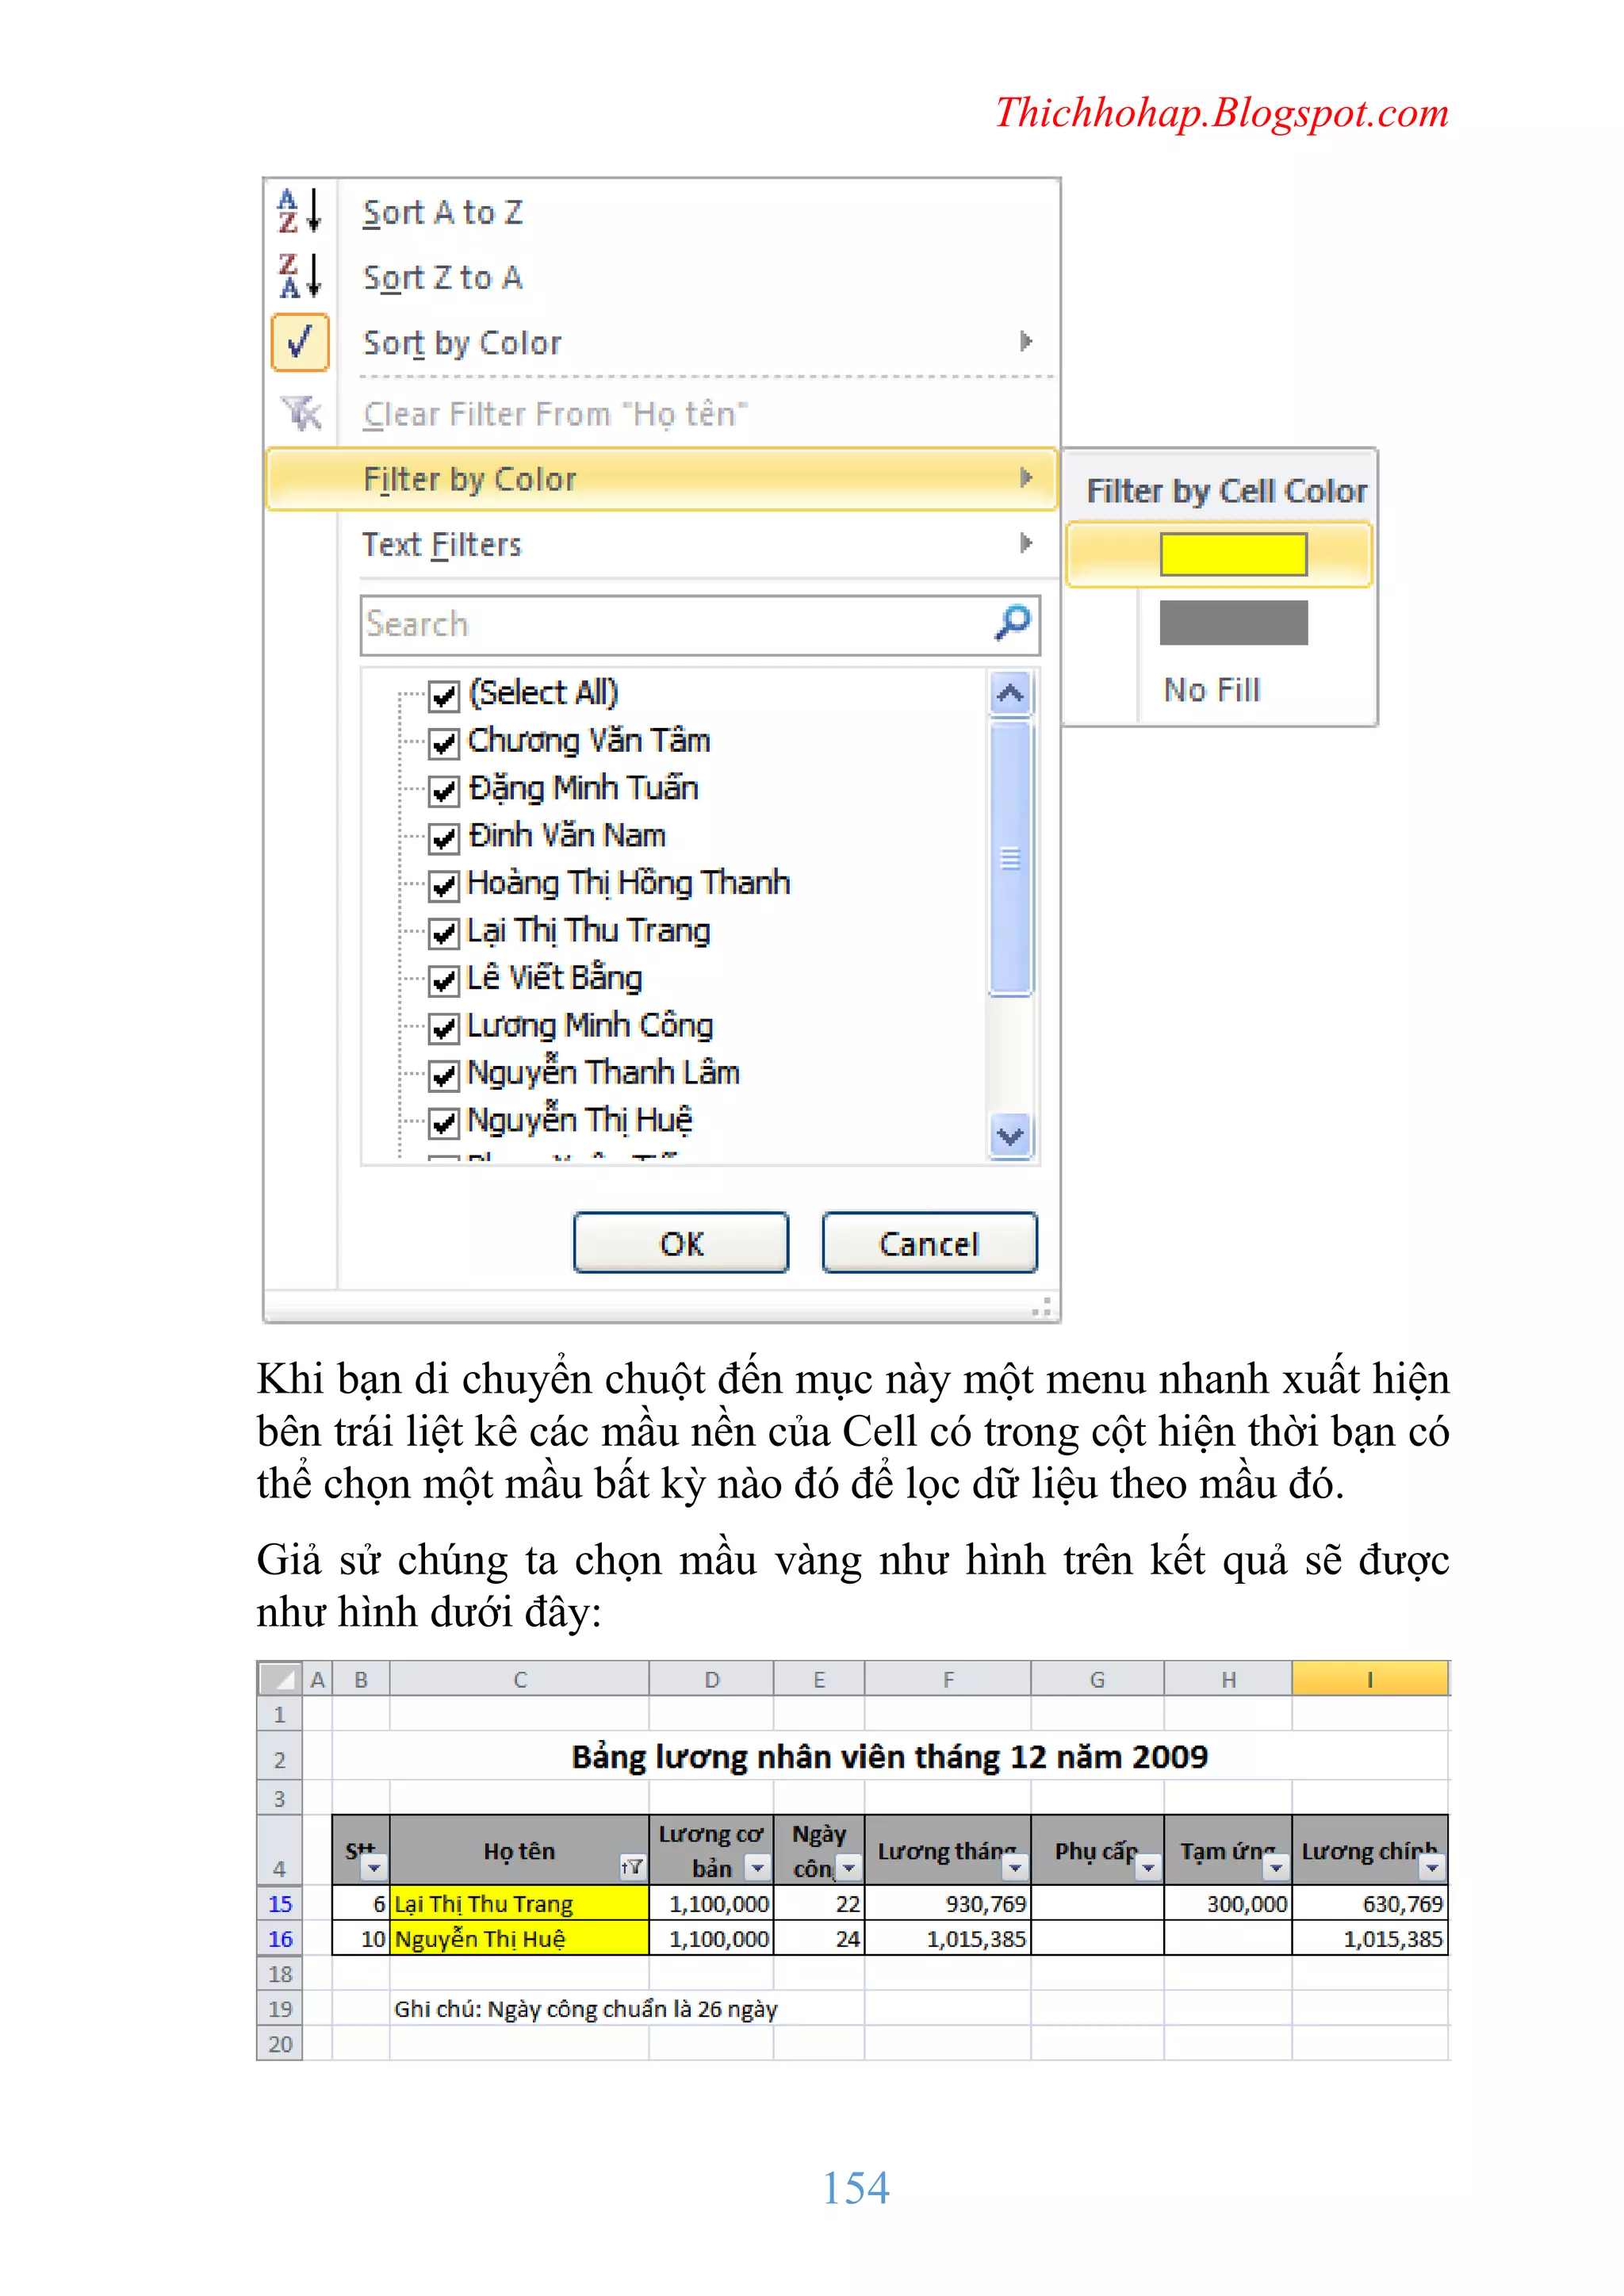Open the Họ tên column filter dropdown
1624x2296 pixels.
click(632, 1866)
